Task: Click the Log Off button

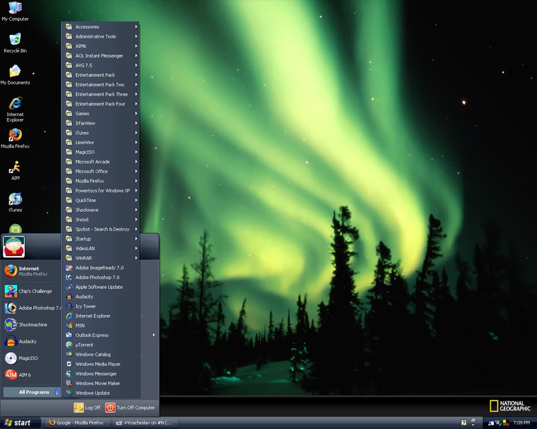Action: pyautogui.click(x=87, y=408)
